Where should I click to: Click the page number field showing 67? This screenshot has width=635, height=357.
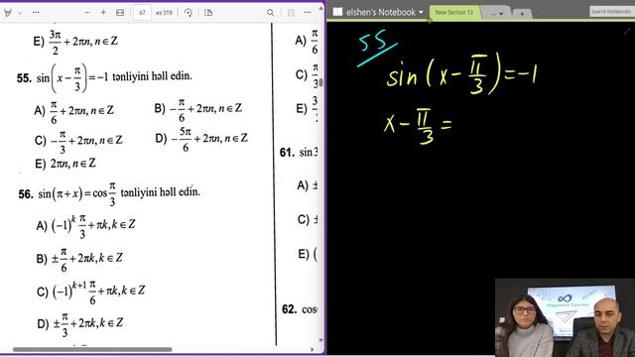[142, 13]
